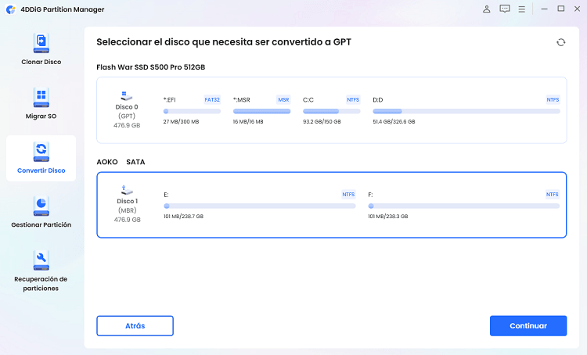Select the *:EFI partition usage bar
The width and height of the screenshot is (587, 355).
pyautogui.click(x=192, y=111)
